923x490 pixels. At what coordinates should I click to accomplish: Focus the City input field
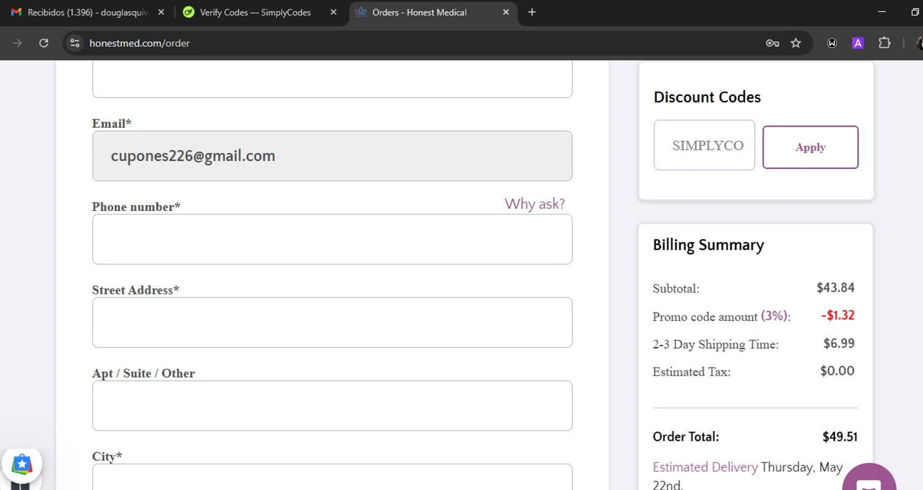point(332,477)
